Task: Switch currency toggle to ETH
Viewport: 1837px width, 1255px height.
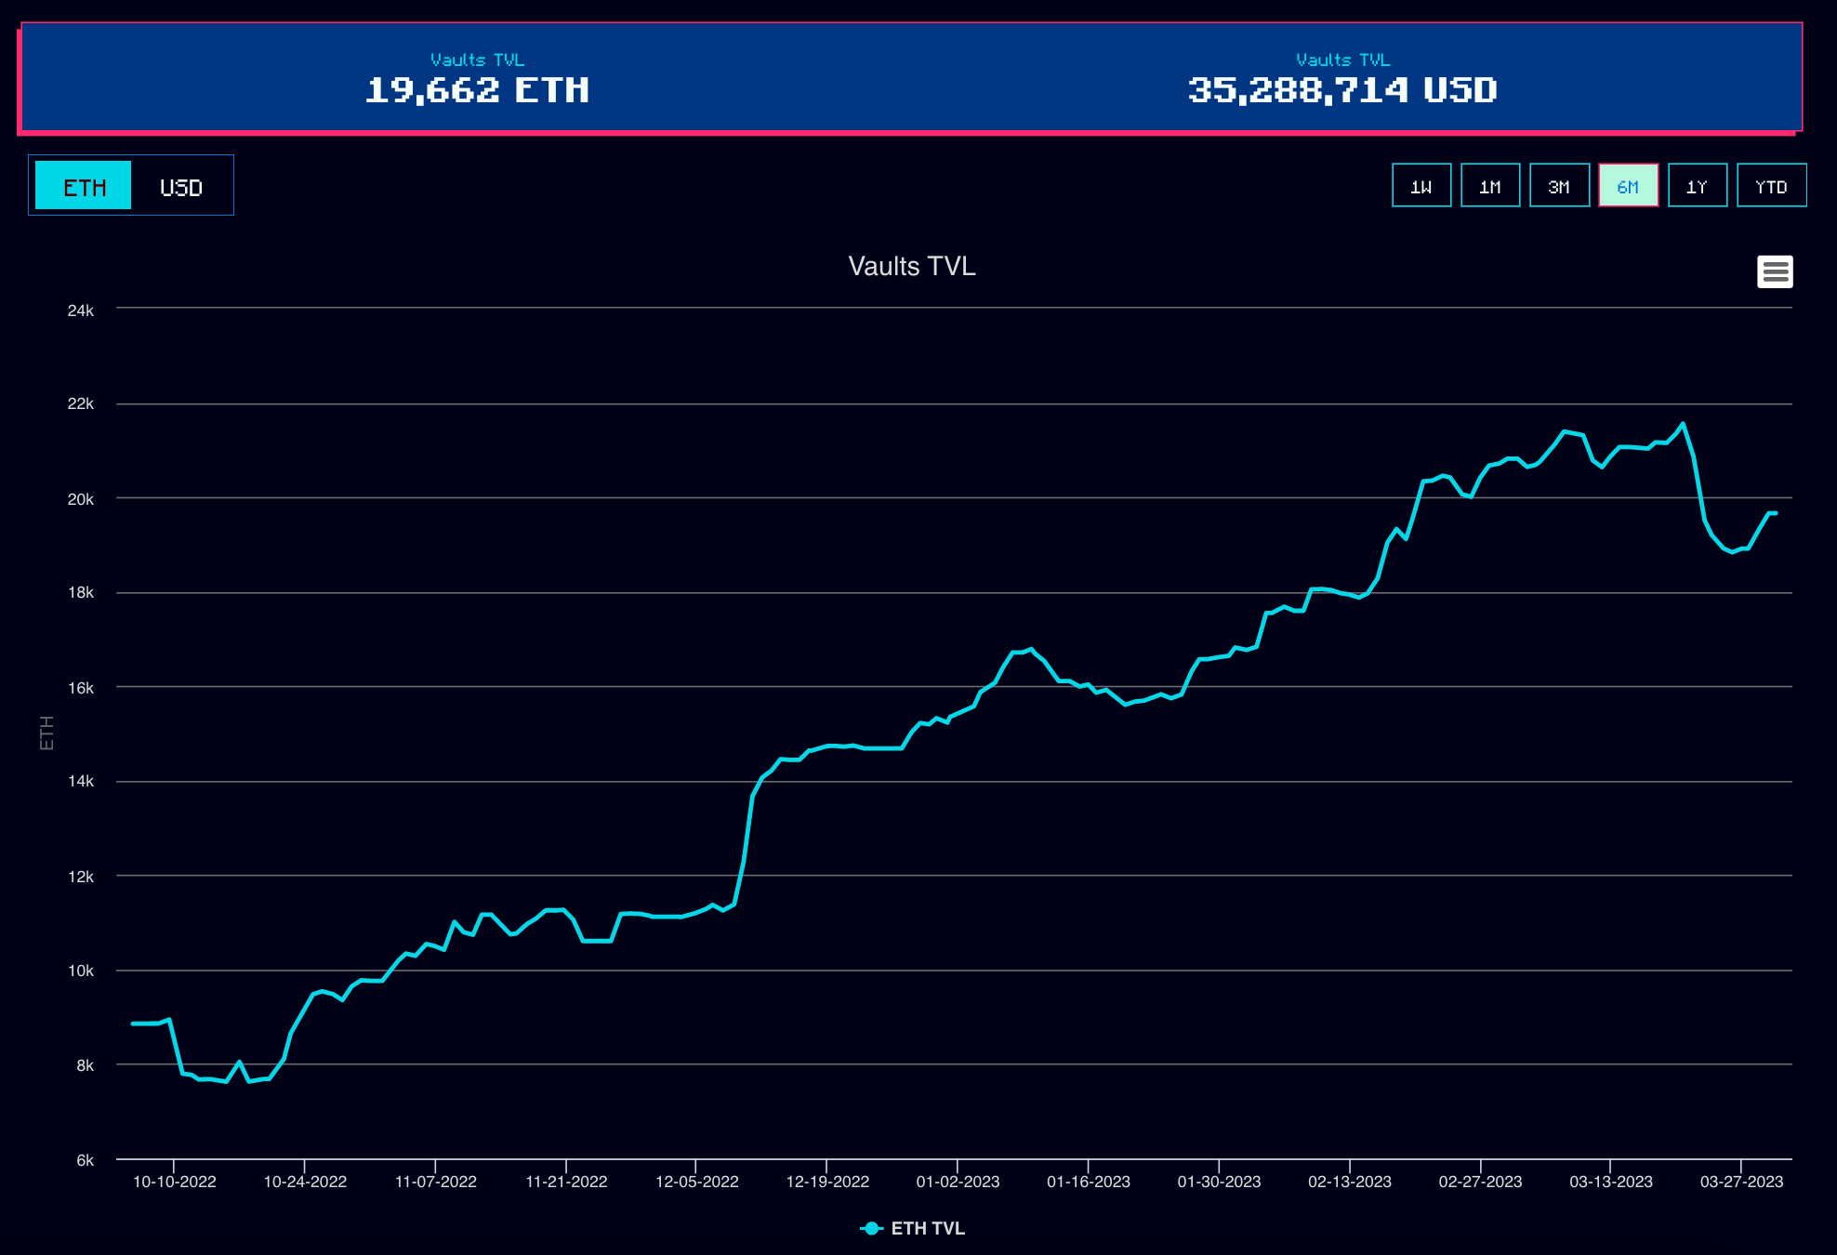Action: [84, 186]
